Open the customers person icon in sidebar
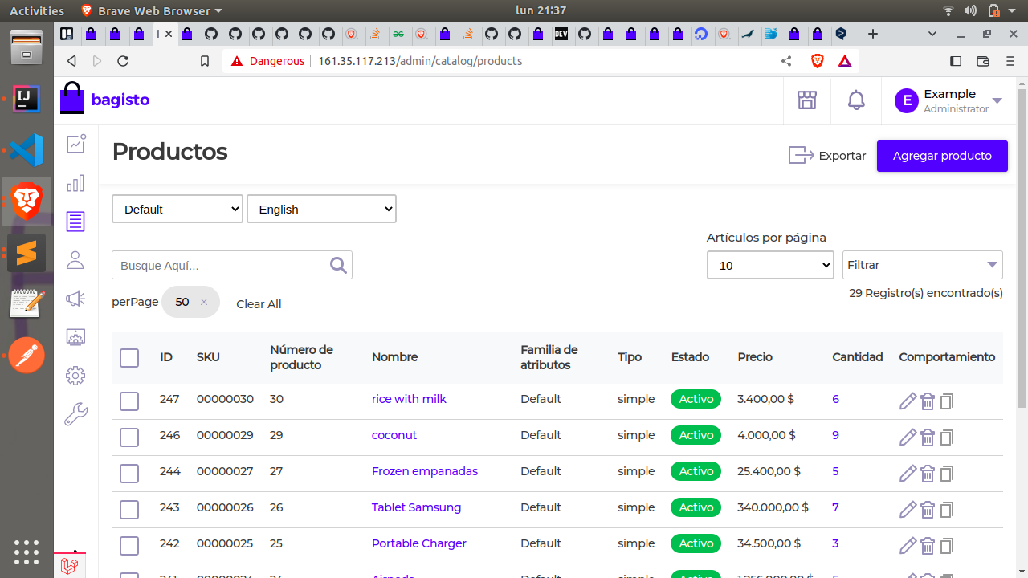 pyautogui.click(x=75, y=260)
